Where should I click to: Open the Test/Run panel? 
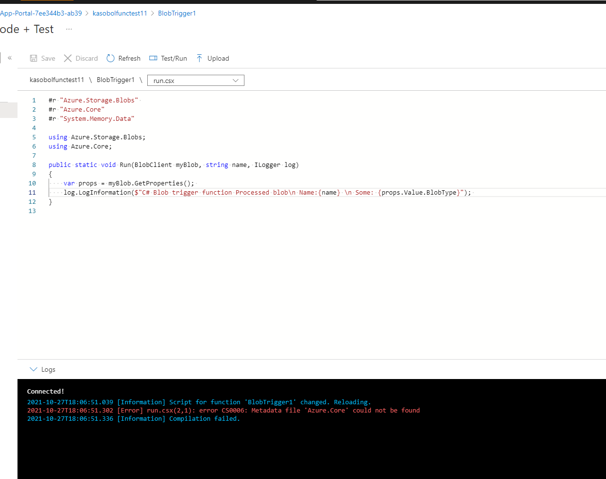click(168, 58)
